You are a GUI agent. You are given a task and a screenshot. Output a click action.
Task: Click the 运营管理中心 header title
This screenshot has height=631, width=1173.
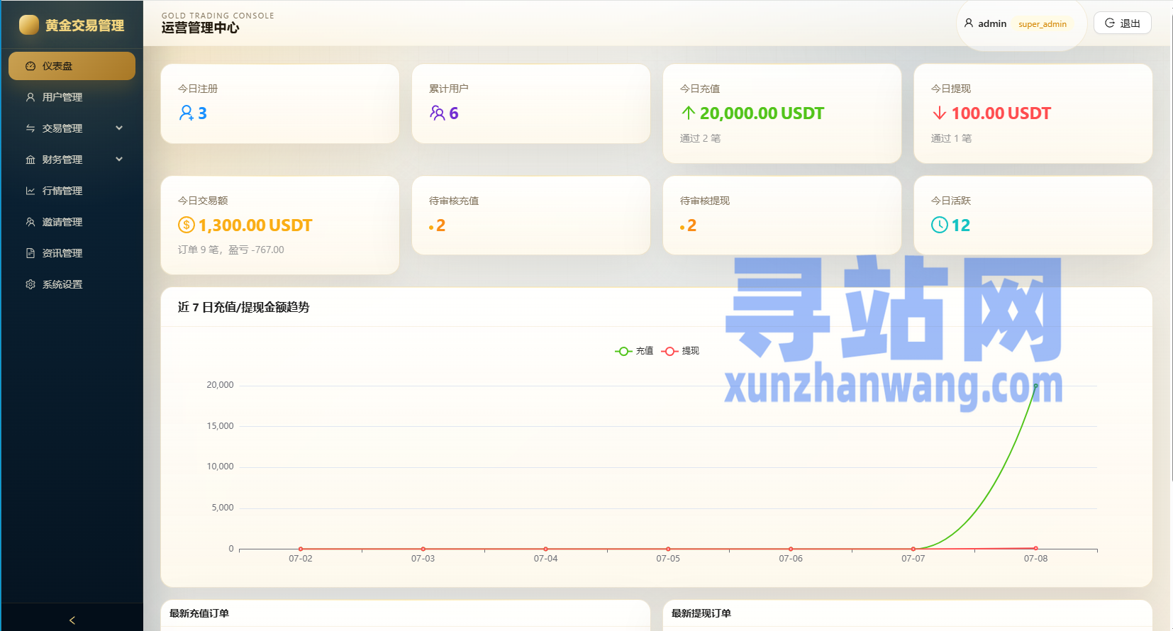click(x=200, y=28)
